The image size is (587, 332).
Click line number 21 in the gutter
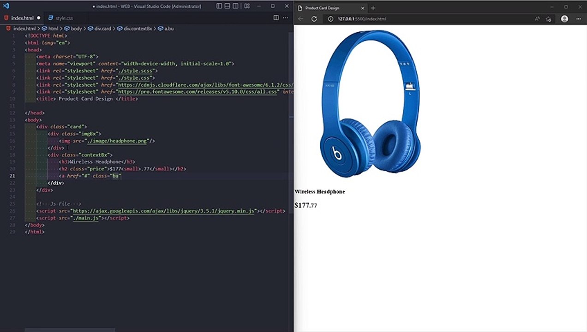point(12,176)
